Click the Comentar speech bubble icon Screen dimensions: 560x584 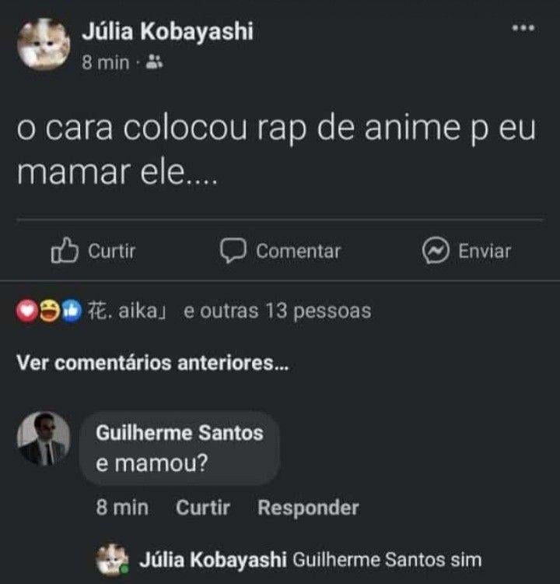[x=233, y=251]
